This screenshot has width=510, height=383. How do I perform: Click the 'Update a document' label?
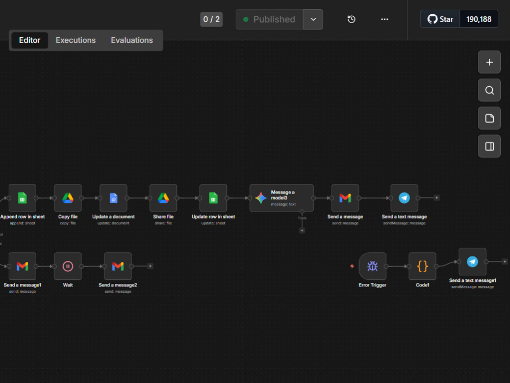point(113,217)
